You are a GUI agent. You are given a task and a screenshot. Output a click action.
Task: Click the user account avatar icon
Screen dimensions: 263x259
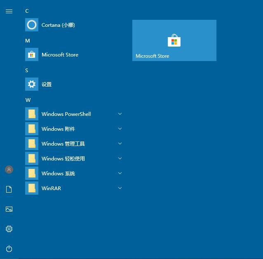point(9,170)
